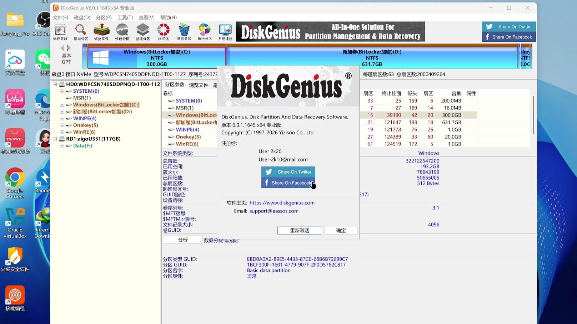Open the 查看(V) menu
577x324 pixels.
click(x=146, y=17)
